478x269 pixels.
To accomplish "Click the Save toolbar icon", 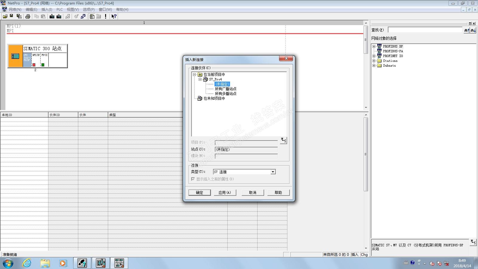I will click(12, 16).
